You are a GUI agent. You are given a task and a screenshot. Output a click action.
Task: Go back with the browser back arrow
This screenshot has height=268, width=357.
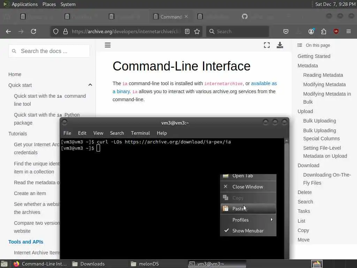pyautogui.click(x=8, y=31)
